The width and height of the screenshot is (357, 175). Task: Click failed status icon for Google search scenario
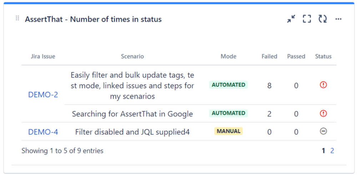point(323,113)
